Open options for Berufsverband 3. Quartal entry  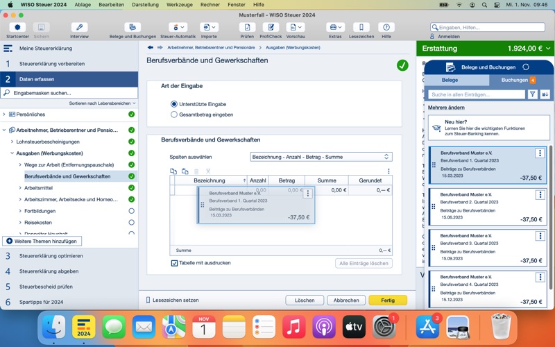tap(540, 236)
